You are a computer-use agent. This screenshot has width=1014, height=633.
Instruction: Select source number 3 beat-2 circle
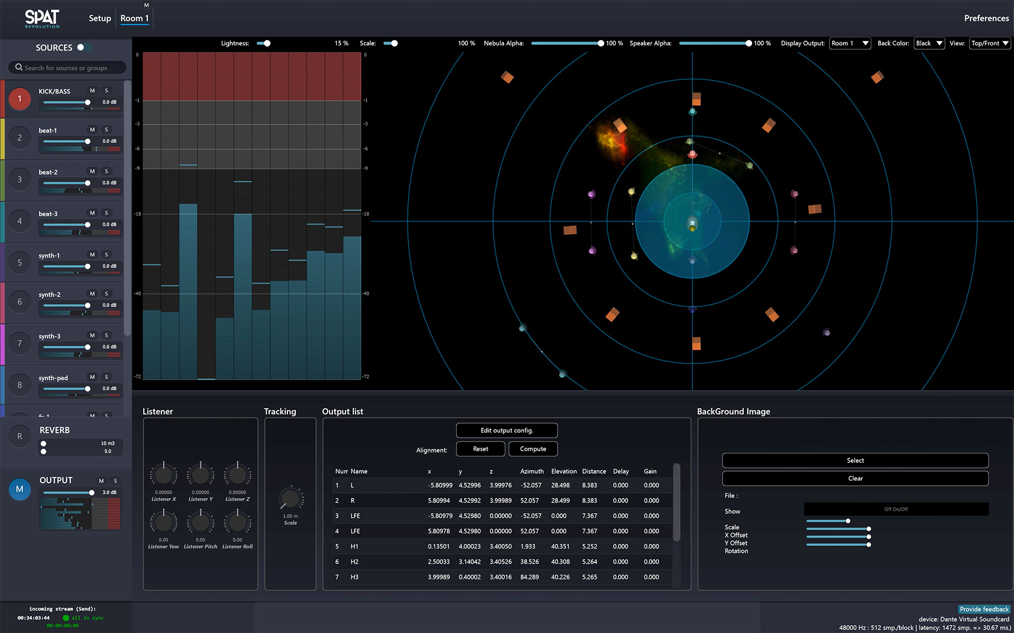(20, 179)
